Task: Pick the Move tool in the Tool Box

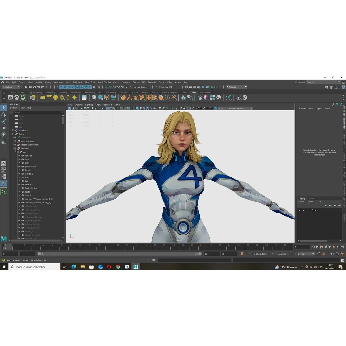Action: [4, 128]
